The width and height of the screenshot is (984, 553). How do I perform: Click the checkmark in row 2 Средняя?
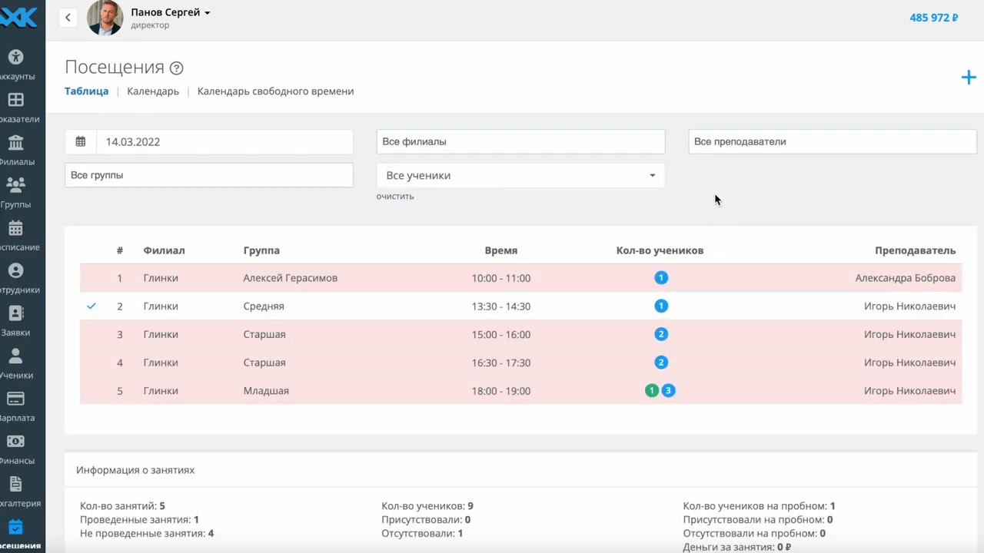[91, 306]
